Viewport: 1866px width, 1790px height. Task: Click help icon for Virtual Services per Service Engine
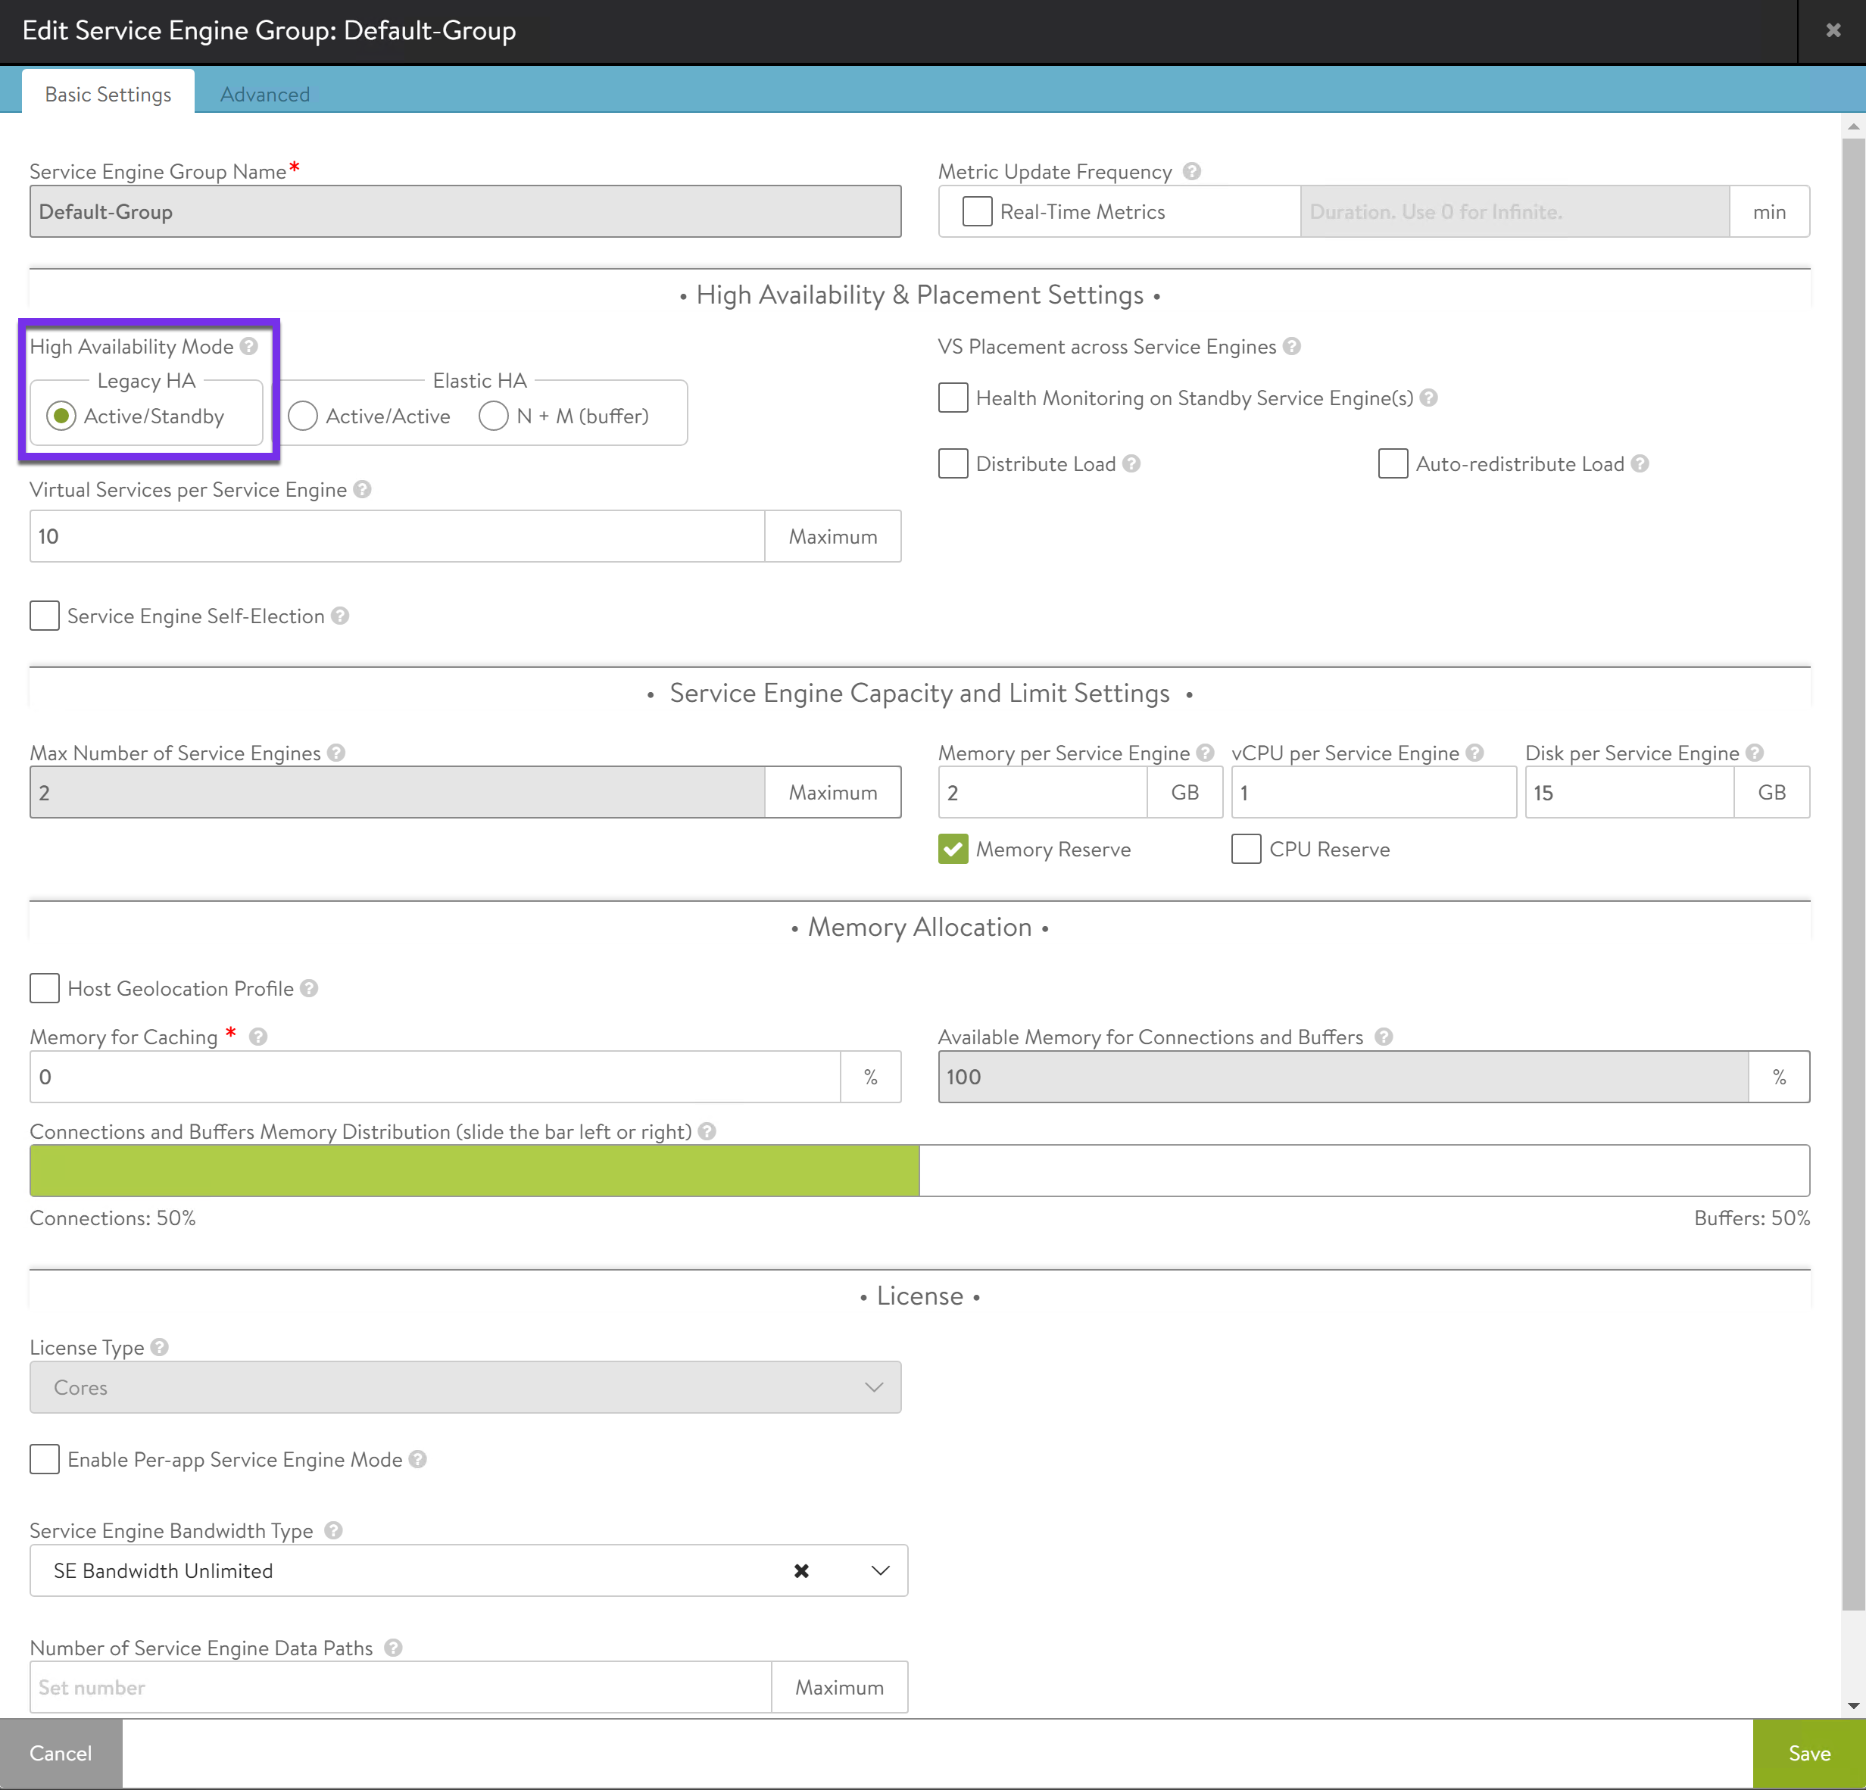click(x=363, y=489)
